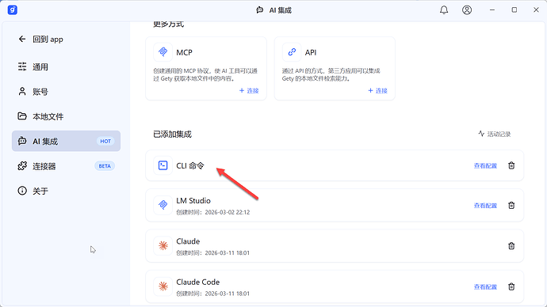
Task: Click the LM Studio integration icon
Action: pyautogui.click(x=163, y=205)
